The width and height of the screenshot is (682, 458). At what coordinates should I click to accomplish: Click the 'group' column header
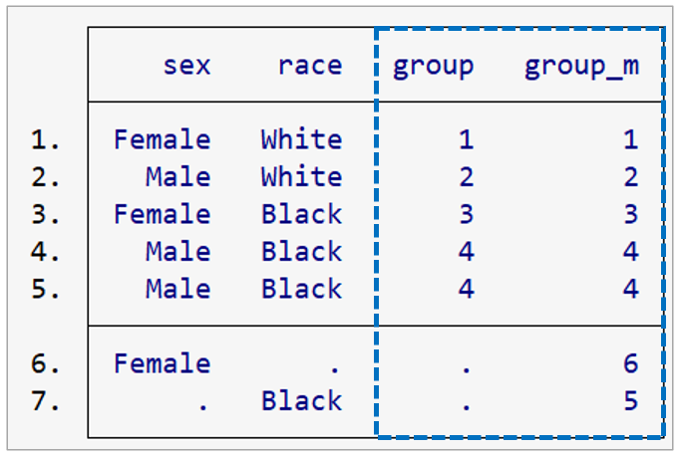[433, 66]
